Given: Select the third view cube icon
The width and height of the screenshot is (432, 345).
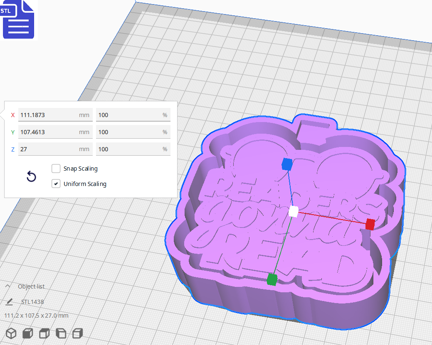Looking at the screenshot, I should (44, 333).
